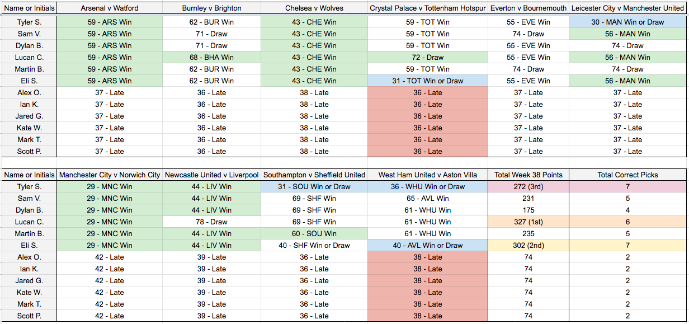Click the Newcastle United v Liverpool header
689x324 pixels.
point(211,175)
